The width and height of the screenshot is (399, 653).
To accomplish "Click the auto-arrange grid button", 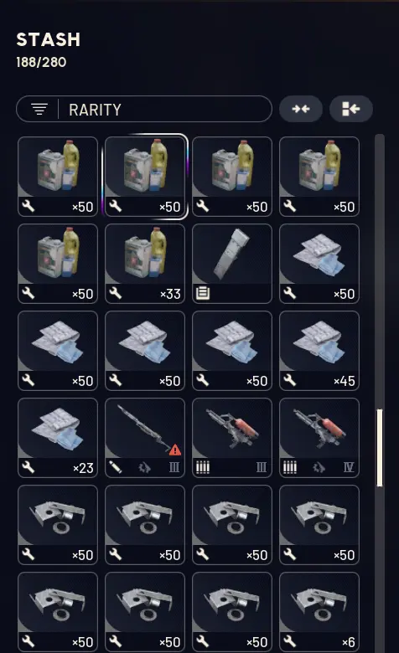I will coord(350,109).
